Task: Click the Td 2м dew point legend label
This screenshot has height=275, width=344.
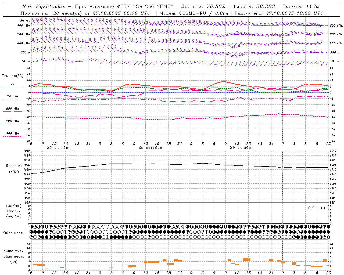Action: pyautogui.click(x=12, y=96)
